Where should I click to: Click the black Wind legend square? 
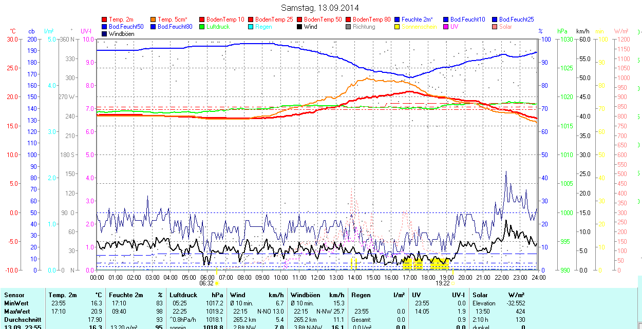(x=299, y=27)
